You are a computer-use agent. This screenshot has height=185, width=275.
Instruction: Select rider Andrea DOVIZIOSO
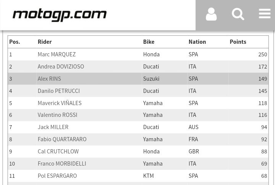[61, 67]
